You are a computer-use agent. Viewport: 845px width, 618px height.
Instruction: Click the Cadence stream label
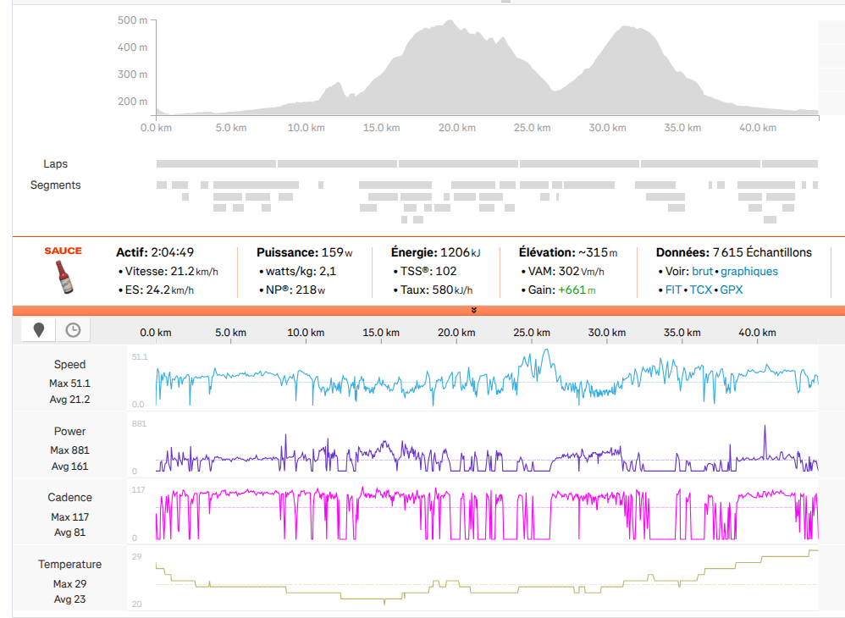[x=69, y=497]
